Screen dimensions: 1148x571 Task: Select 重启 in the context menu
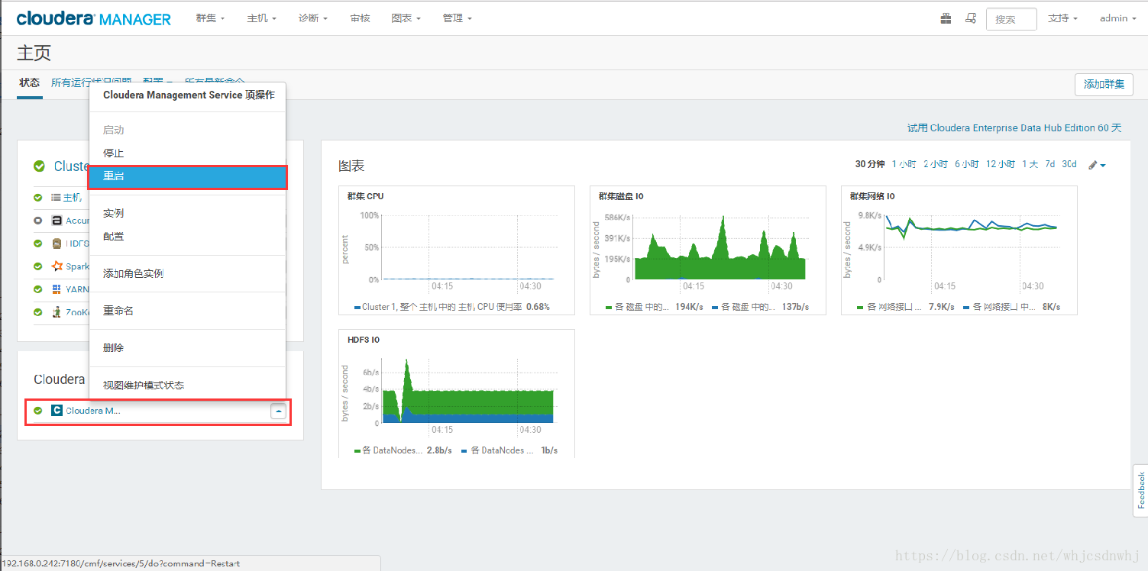click(187, 176)
